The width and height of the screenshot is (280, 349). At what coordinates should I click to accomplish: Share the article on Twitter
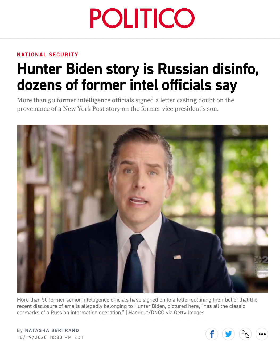(228, 334)
